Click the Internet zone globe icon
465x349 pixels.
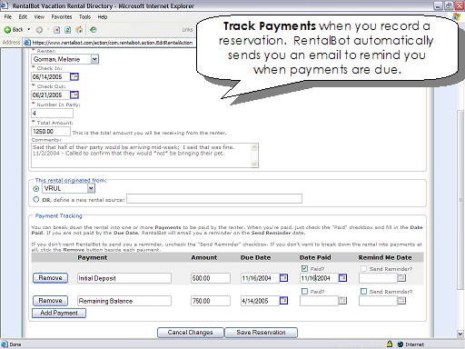coord(401,344)
